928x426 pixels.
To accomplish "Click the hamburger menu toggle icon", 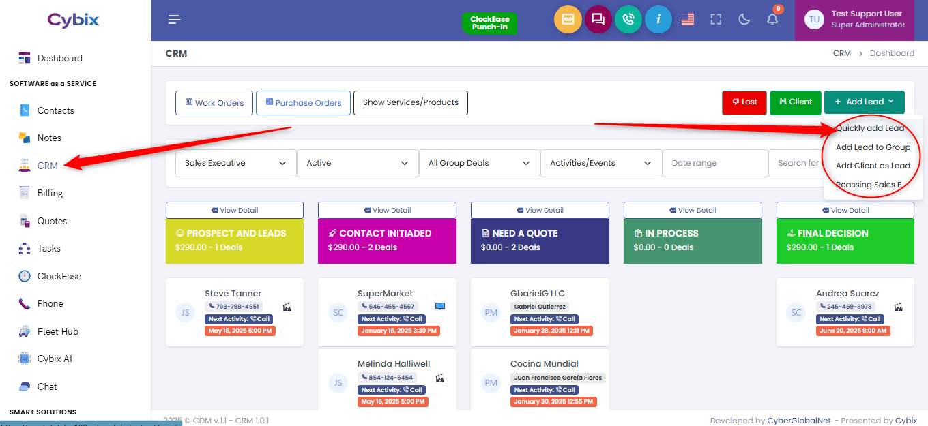I will click(175, 20).
